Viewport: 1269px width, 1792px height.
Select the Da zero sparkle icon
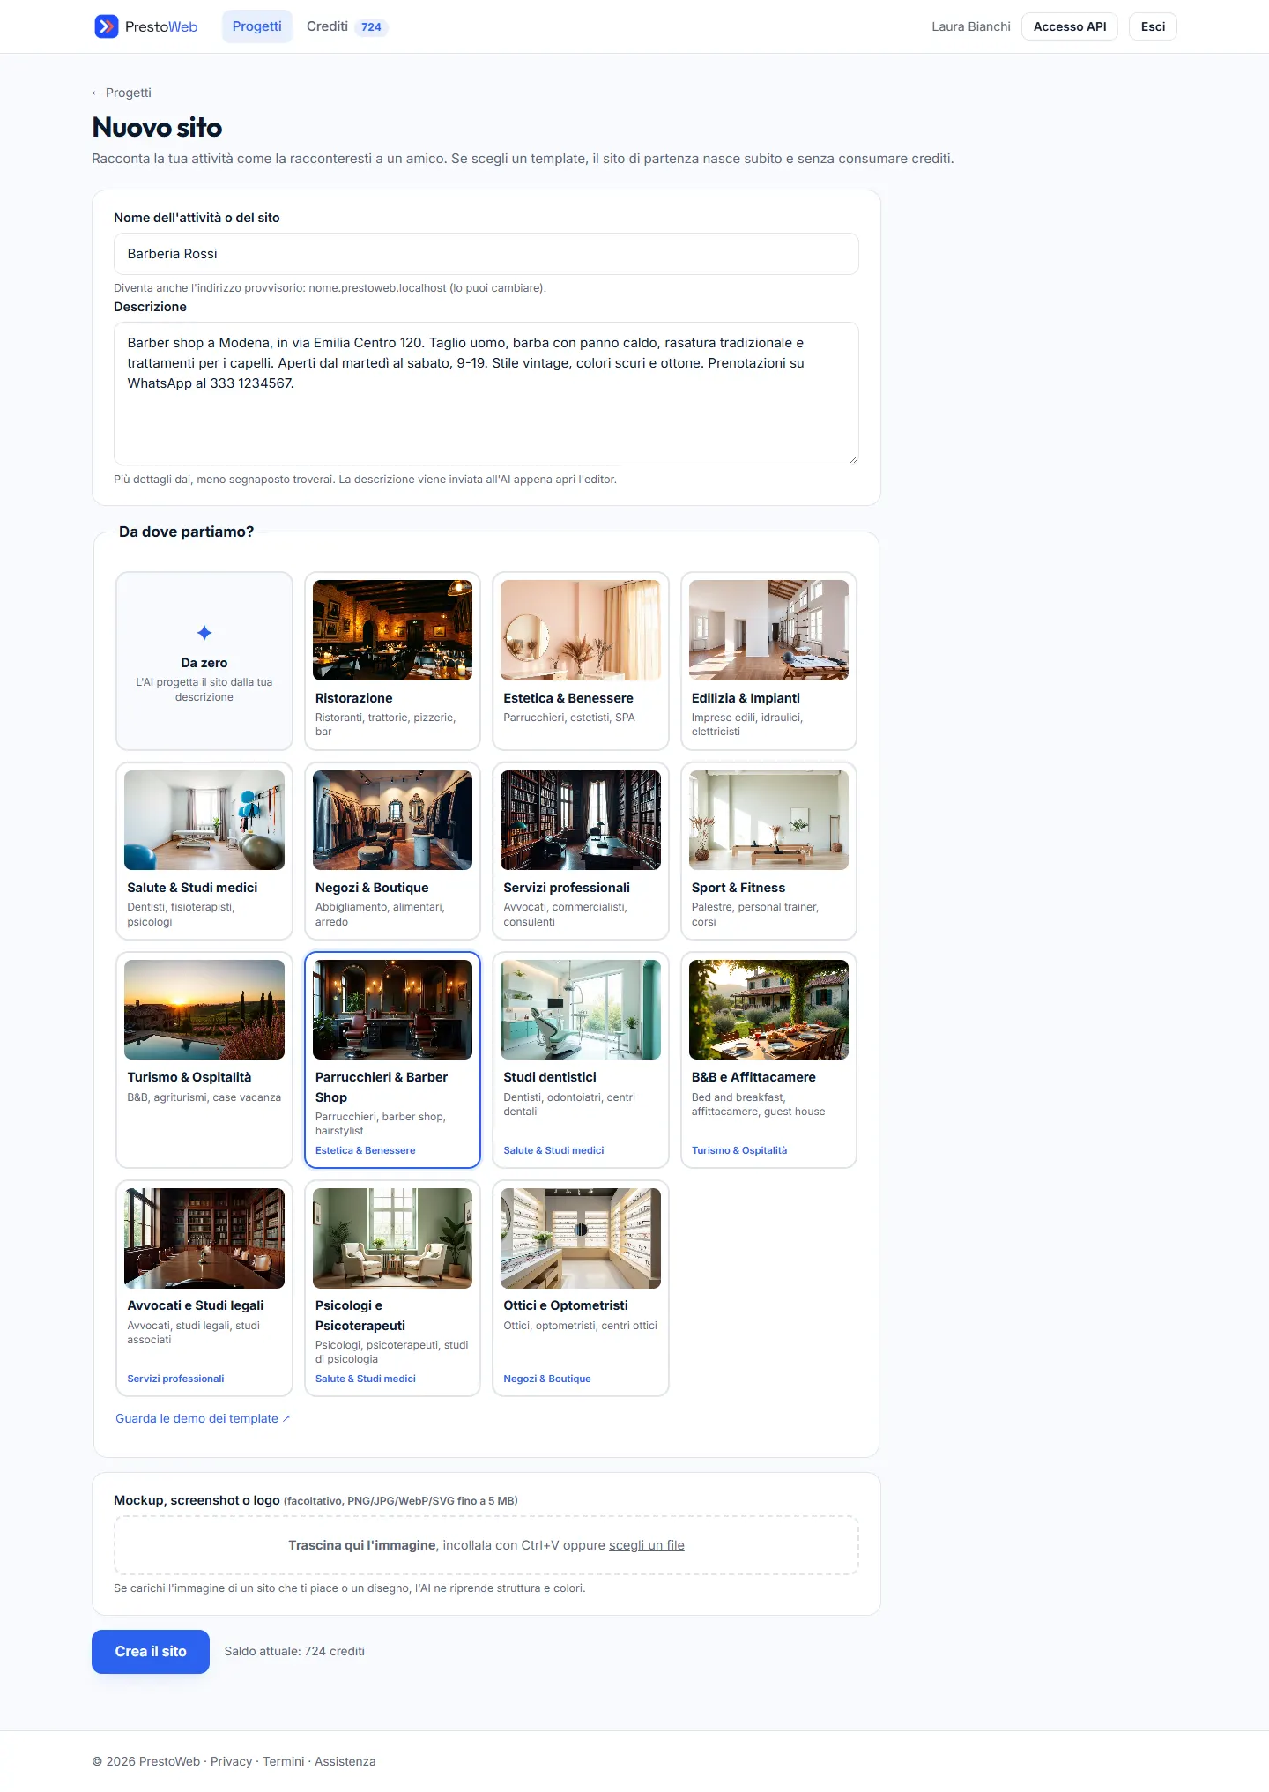(x=204, y=633)
